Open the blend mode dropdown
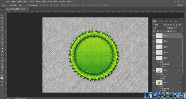 coord(159,28)
